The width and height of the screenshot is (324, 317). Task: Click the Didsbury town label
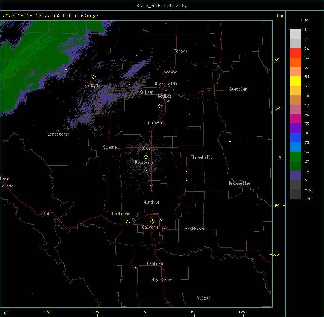click(x=144, y=162)
